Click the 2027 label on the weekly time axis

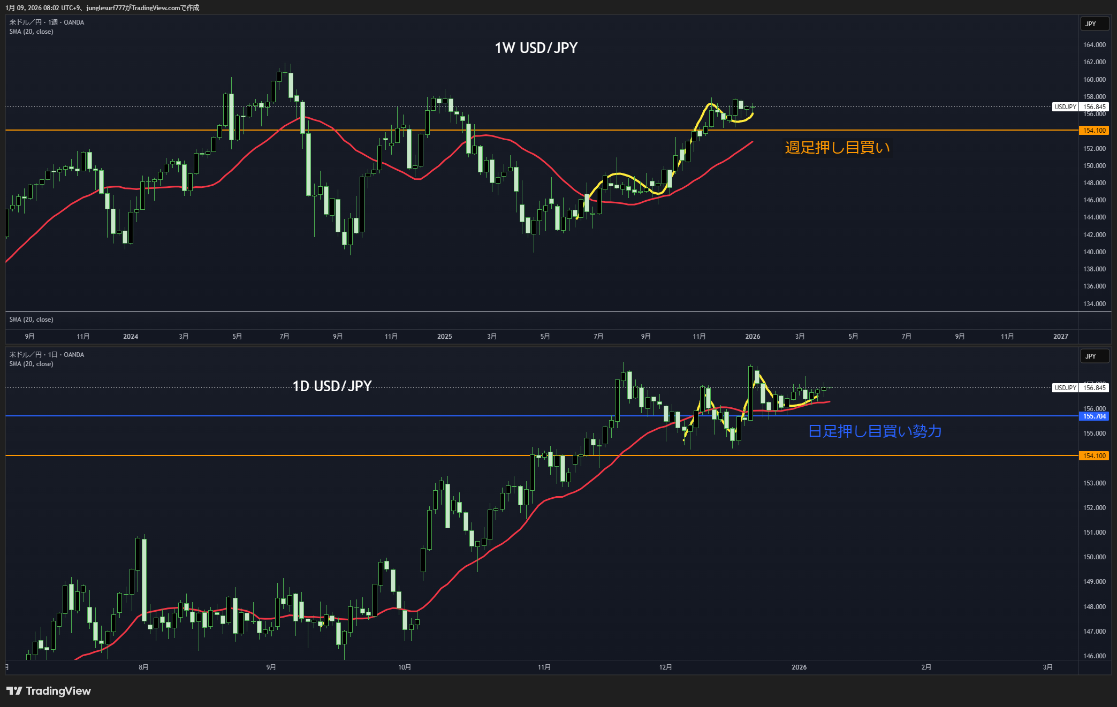click(x=1060, y=337)
